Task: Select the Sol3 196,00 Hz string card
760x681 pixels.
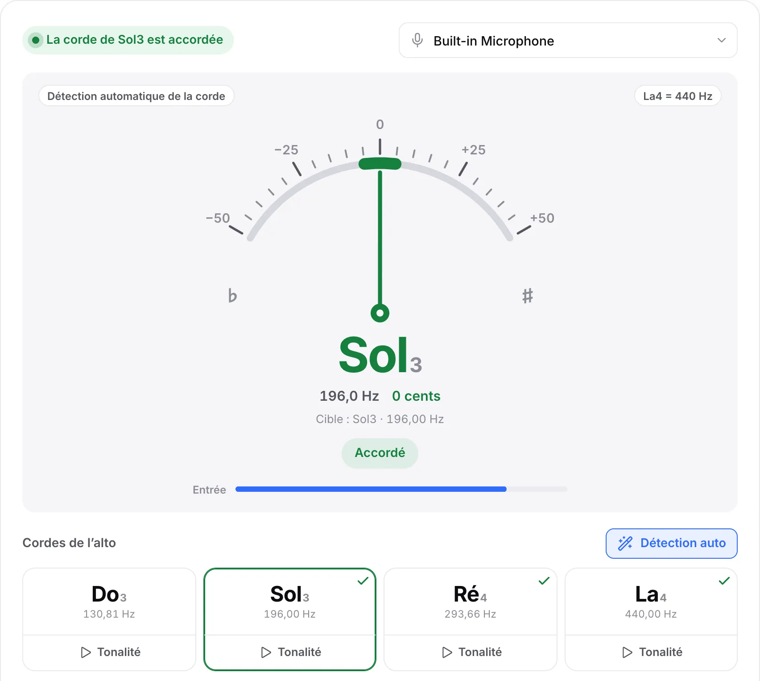Action: pyautogui.click(x=290, y=602)
